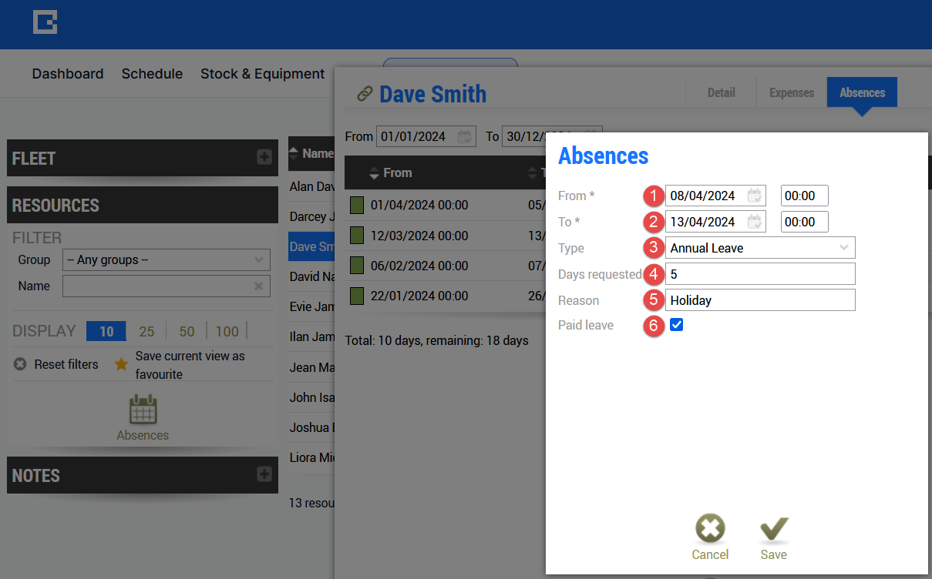Click the favourite star icon

tap(121, 364)
